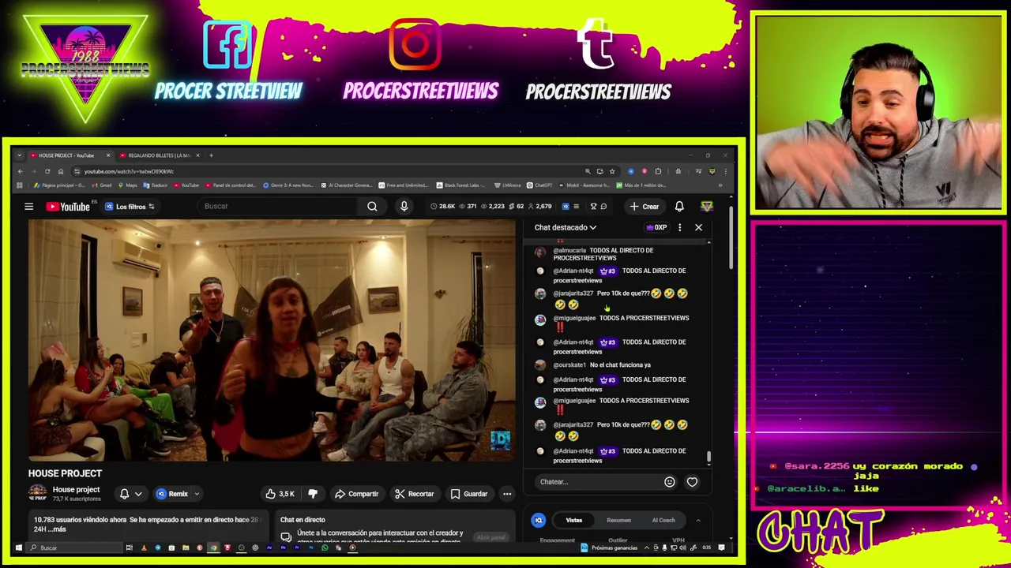Screen dimensions: 1011x568
Task: Open the YouTube hamburger guide menu
Action: tap(28, 207)
